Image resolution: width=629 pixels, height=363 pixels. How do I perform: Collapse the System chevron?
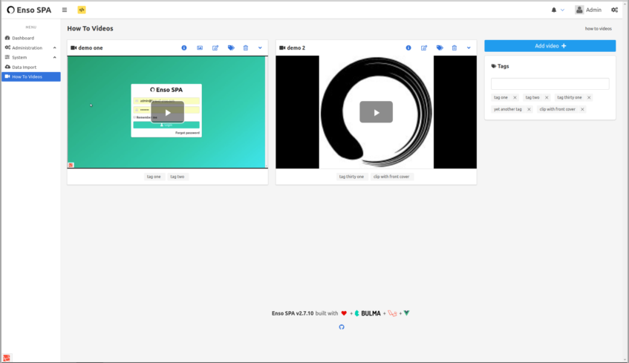[x=54, y=57]
